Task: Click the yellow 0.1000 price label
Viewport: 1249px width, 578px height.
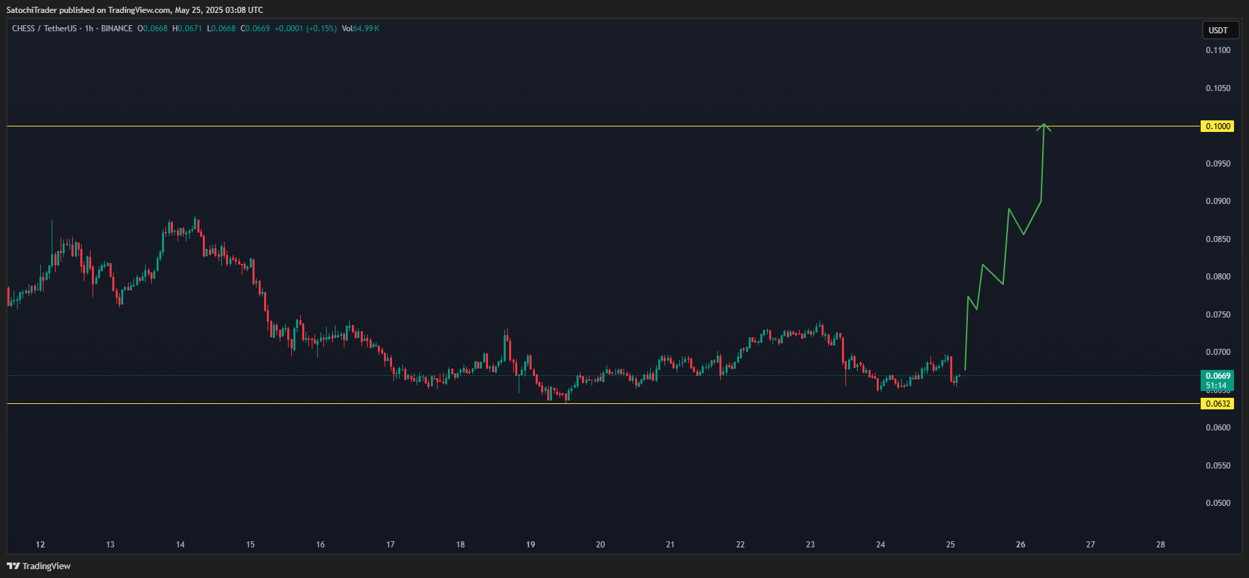Action: tap(1218, 126)
